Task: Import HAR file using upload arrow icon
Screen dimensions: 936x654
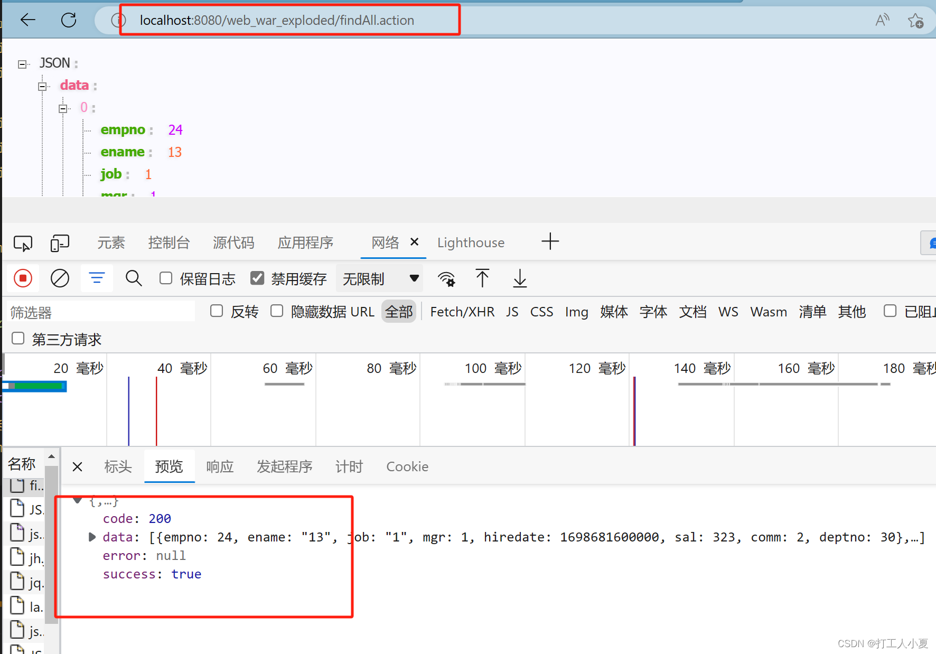Action: [x=482, y=278]
